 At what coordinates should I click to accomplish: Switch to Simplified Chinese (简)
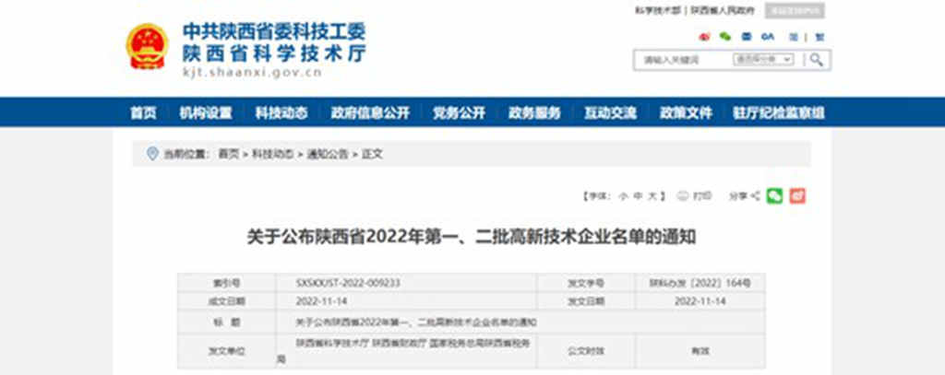794,37
